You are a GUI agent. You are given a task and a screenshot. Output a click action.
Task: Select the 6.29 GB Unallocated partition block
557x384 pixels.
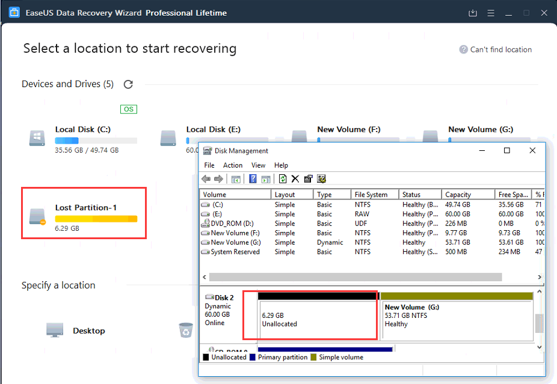(318, 316)
